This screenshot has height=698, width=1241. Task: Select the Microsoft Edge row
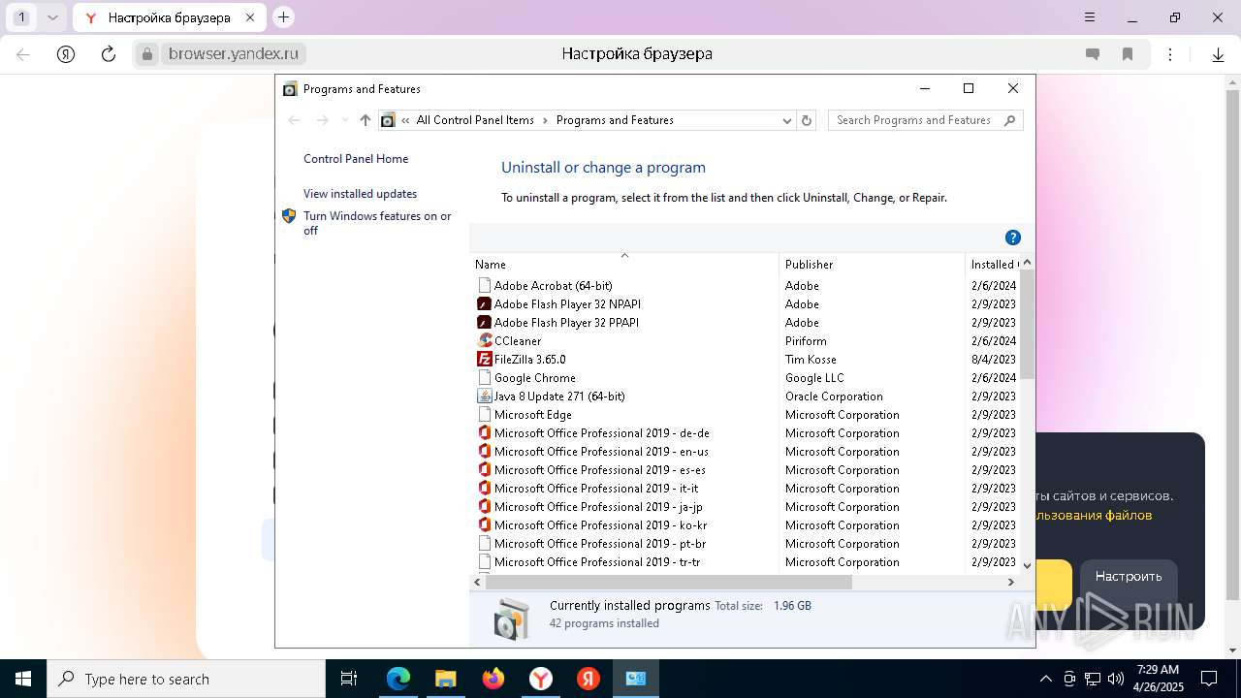pos(745,415)
